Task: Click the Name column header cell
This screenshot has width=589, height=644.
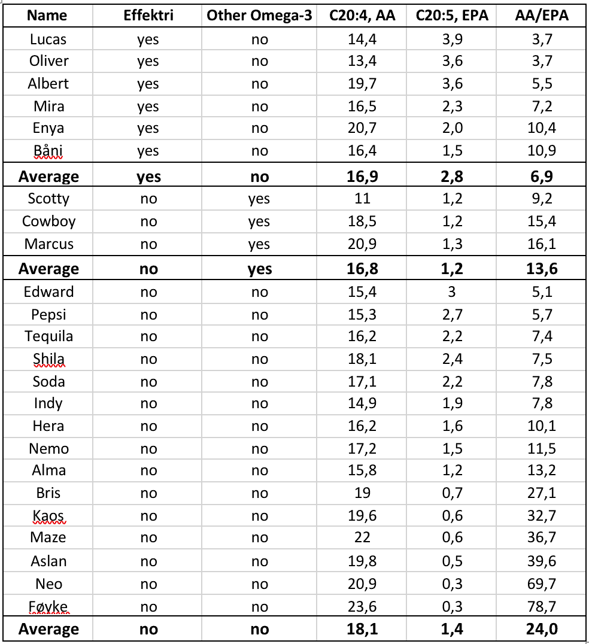Action: tap(47, 16)
